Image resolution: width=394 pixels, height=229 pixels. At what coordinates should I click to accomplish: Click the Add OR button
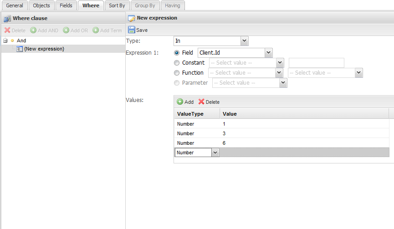click(76, 31)
